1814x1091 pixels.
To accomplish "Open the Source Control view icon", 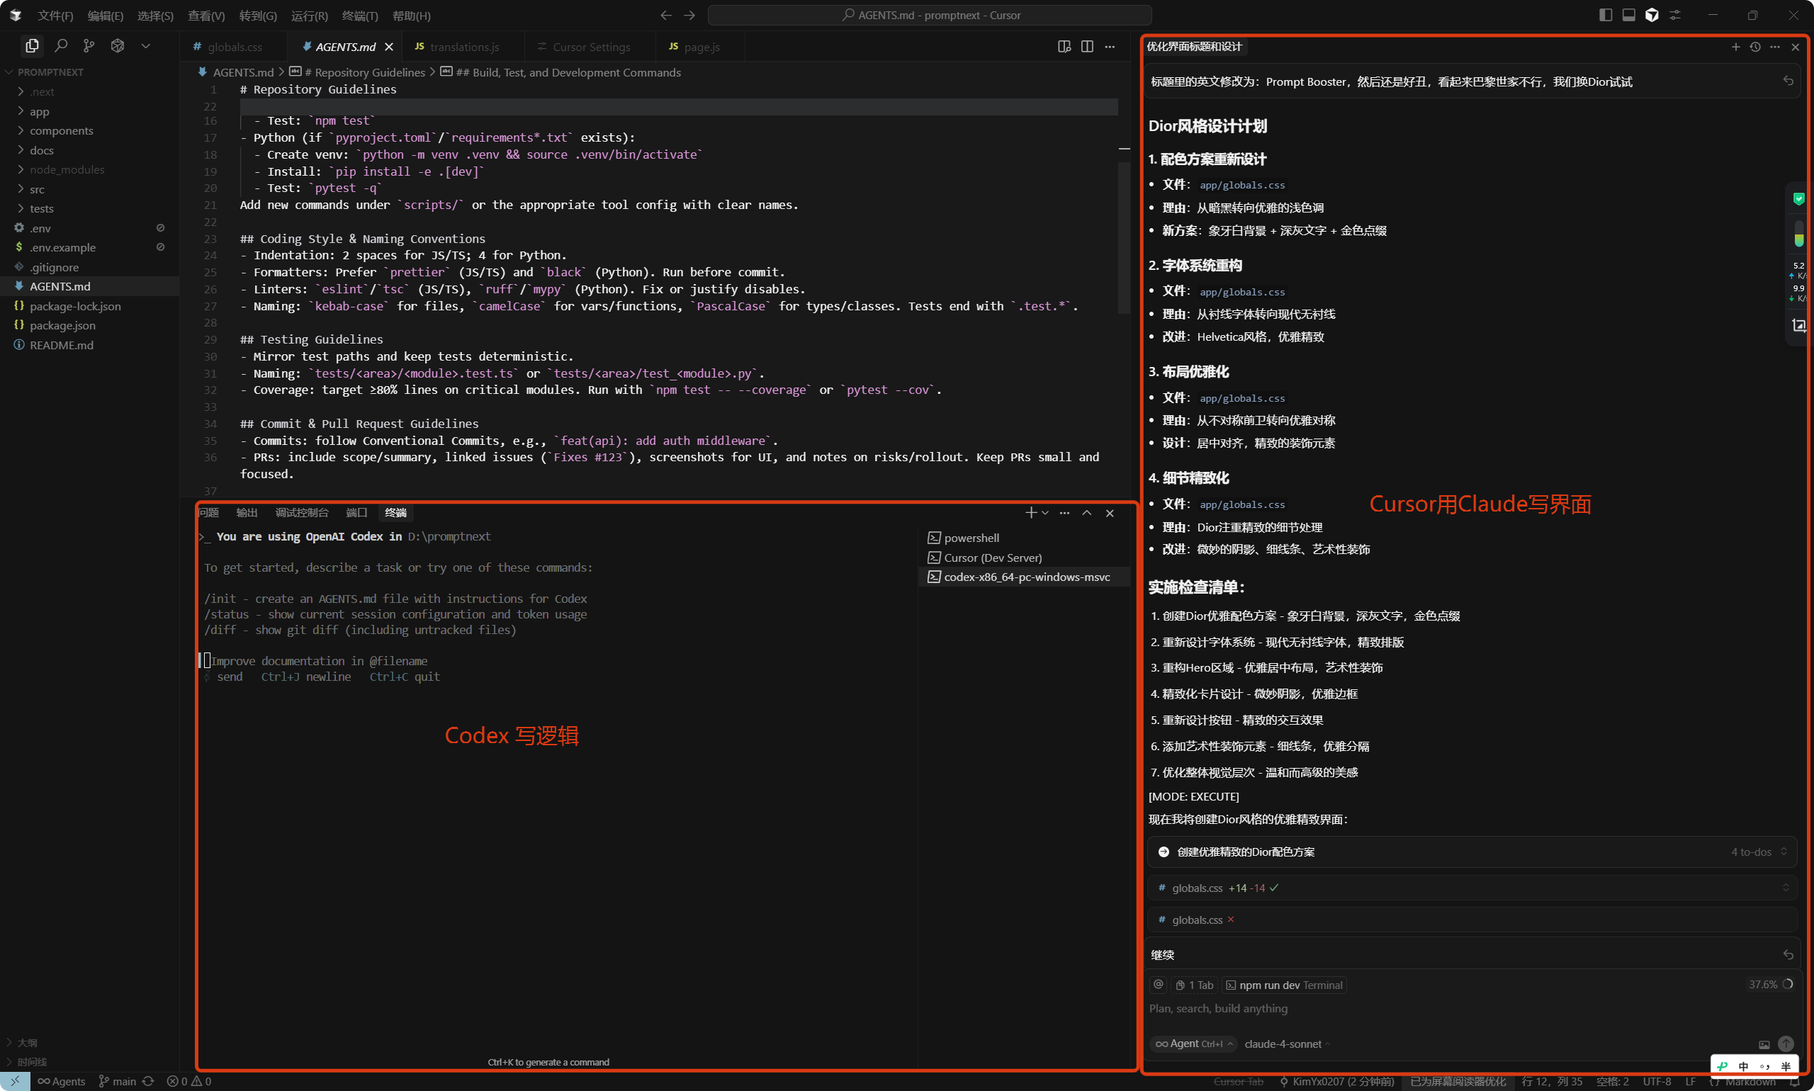I will click(x=89, y=46).
